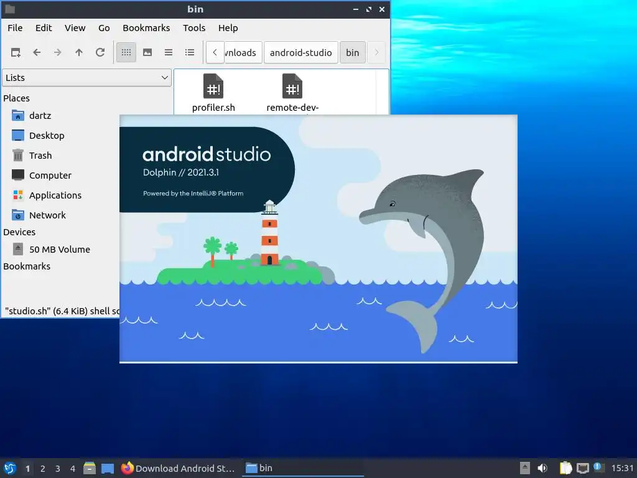Go forward to the next folder
Image resolution: width=637 pixels, height=478 pixels.
pos(58,52)
